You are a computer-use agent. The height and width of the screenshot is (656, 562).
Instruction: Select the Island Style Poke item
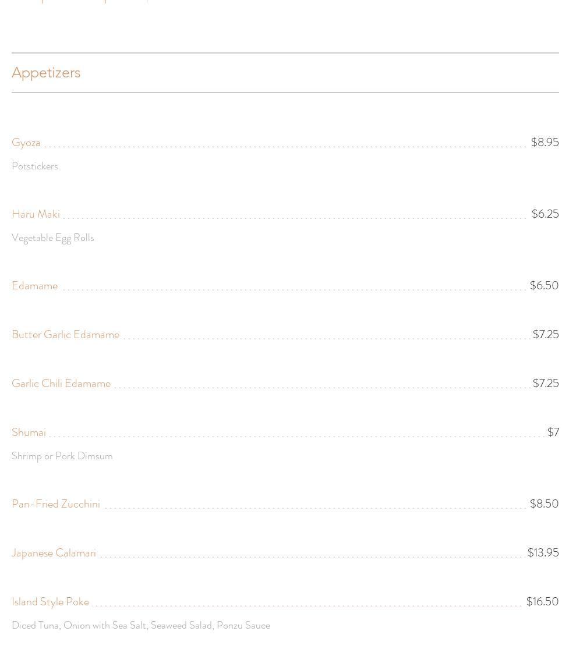coord(50,602)
